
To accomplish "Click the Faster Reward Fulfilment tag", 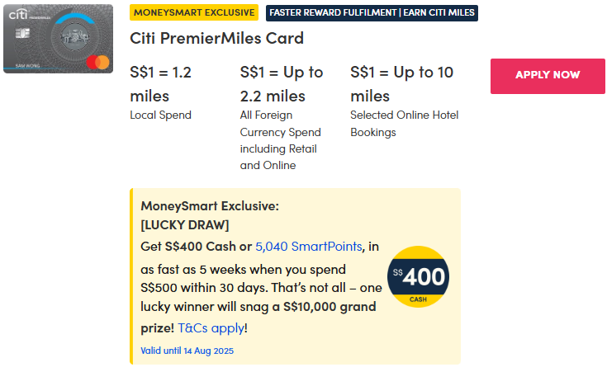I will point(372,12).
